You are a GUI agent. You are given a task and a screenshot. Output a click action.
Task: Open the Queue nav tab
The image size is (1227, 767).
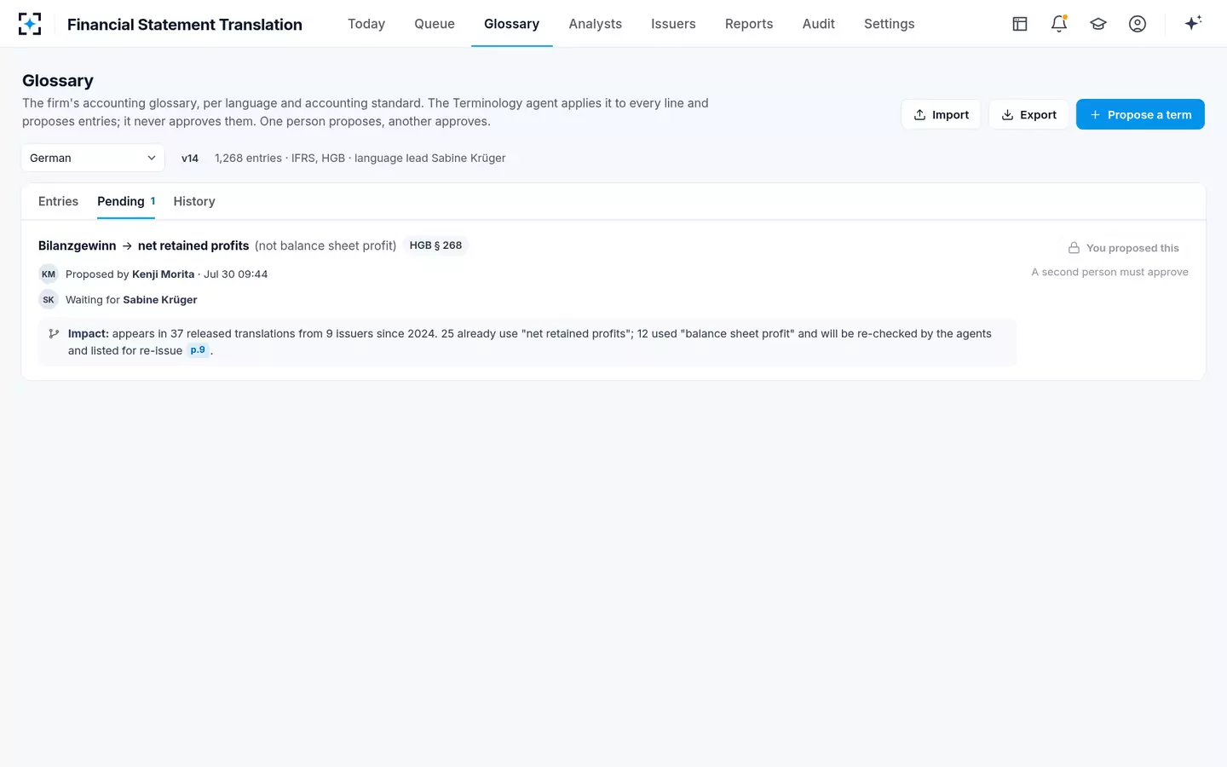[x=435, y=24]
